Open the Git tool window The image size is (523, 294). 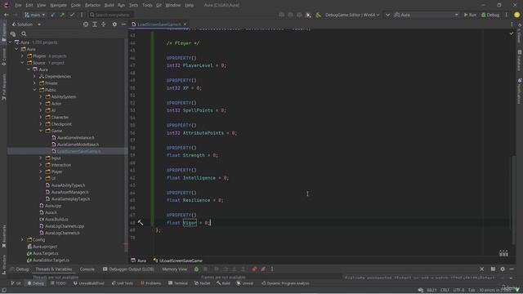click(16, 283)
